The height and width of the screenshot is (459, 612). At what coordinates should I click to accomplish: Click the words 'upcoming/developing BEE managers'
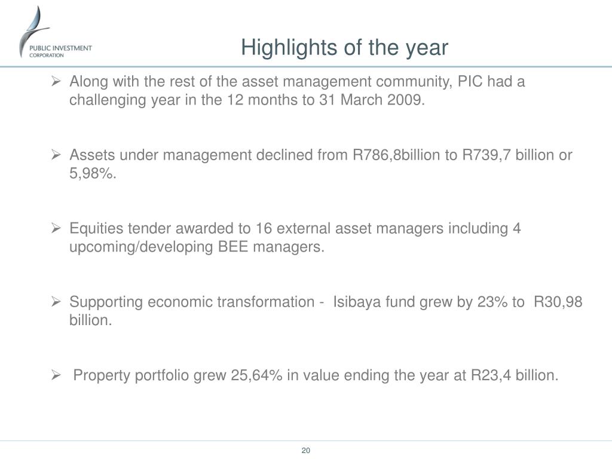(x=195, y=247)
